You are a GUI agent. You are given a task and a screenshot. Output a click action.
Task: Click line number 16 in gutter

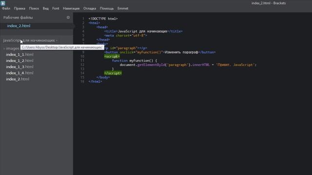coord(82,82)
